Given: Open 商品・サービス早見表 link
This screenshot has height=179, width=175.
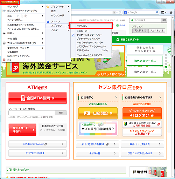Looking at the screenshot, I should click(142, 144).
